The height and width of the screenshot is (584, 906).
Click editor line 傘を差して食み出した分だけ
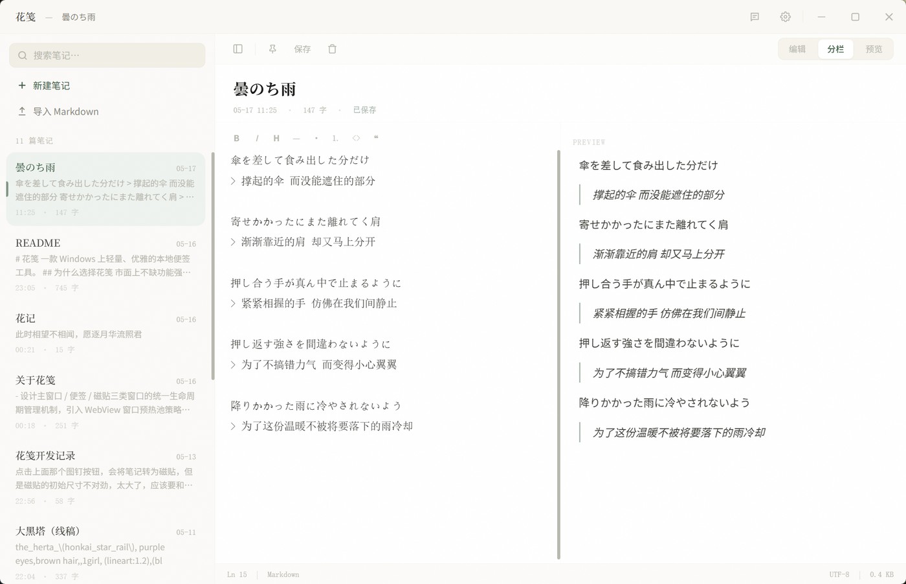[300, 160]
